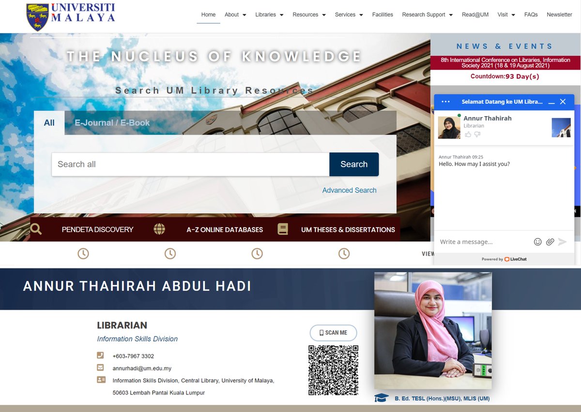Open the UM THESES & DISSERTATIONS link
581x412 pixels.
click(348, 230)
